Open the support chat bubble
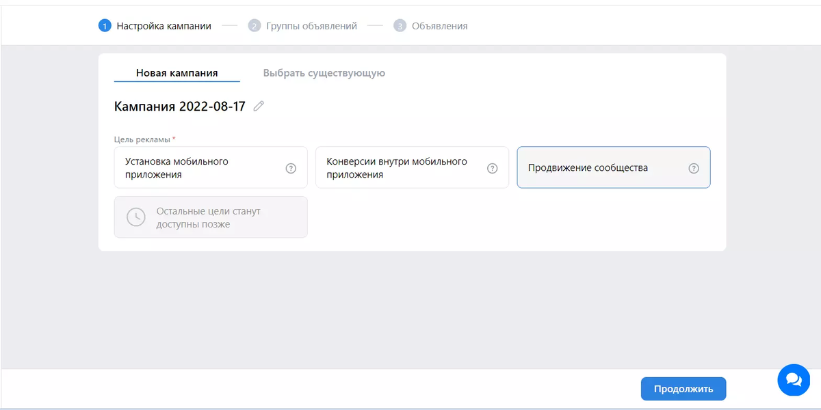Viewport: 821px width, 410px height. click(x=793, y=380)
